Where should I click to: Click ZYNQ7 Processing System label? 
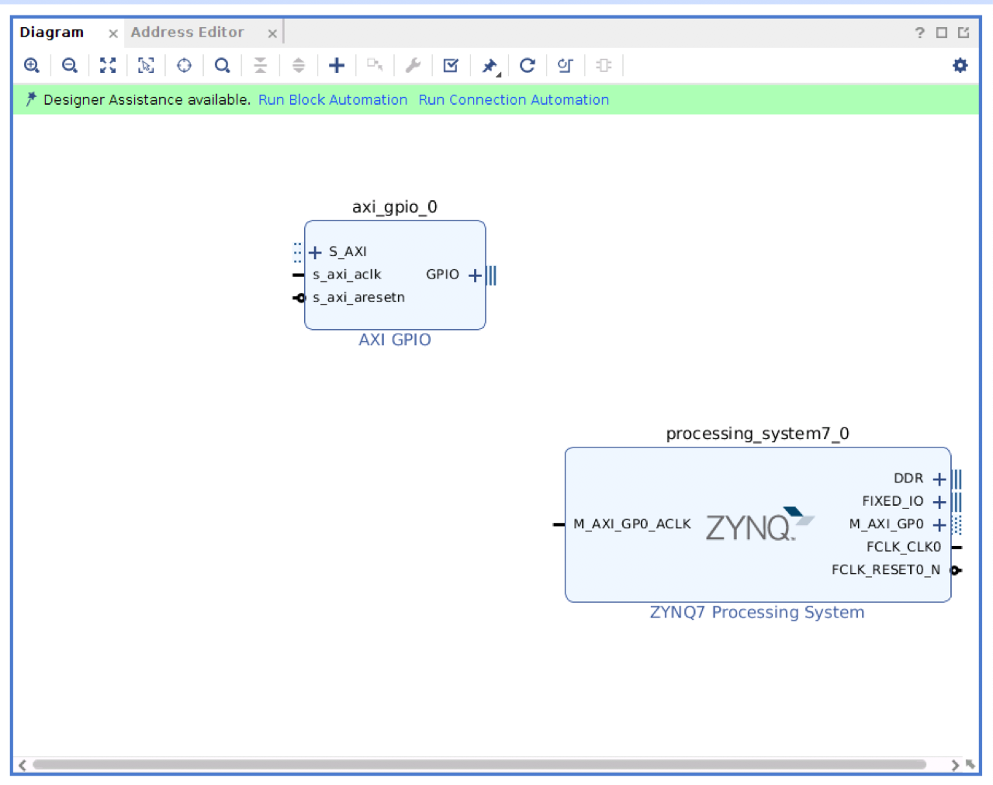757,612
